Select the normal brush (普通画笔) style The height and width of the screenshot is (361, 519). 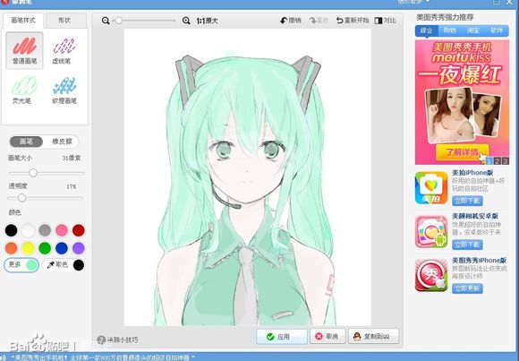click(24, 50)
